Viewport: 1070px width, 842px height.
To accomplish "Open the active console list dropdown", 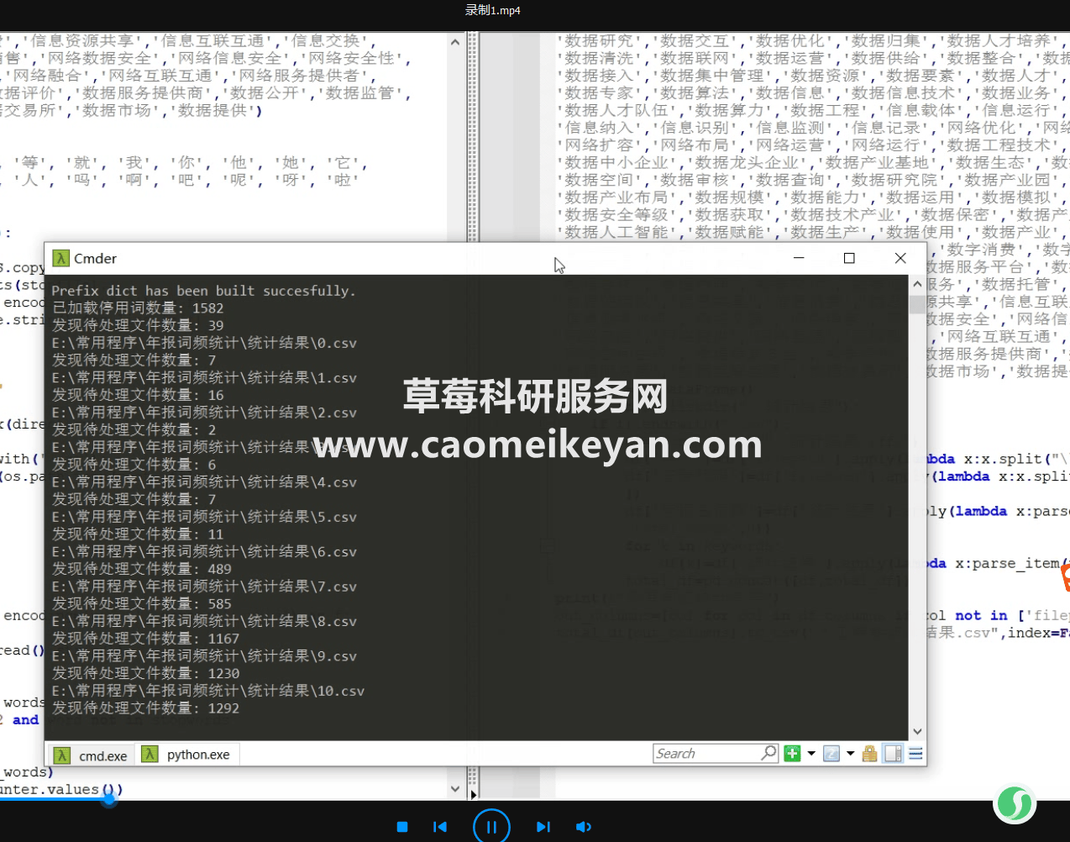I will [x=850, y=753].
